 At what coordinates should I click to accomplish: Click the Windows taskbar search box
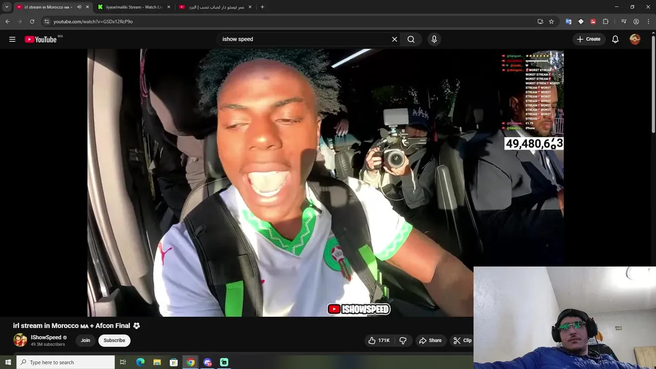[x=66, y=362]
